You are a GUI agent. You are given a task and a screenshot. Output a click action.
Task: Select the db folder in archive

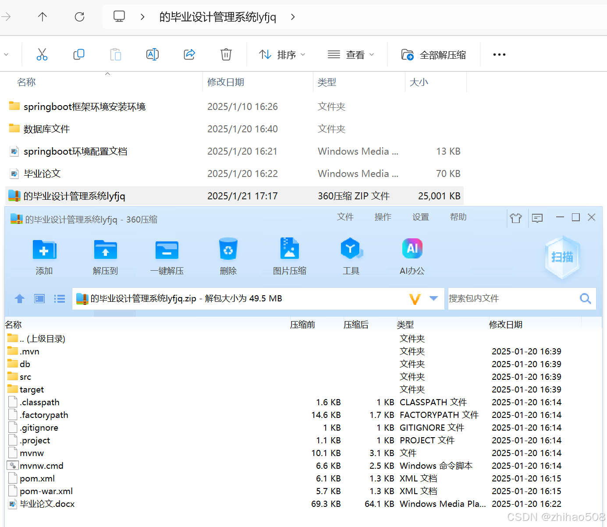(19, 364)
